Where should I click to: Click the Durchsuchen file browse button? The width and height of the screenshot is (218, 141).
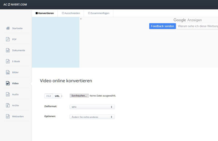click(x=79, y=96)
